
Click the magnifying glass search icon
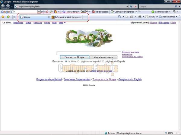click(176, 6)
